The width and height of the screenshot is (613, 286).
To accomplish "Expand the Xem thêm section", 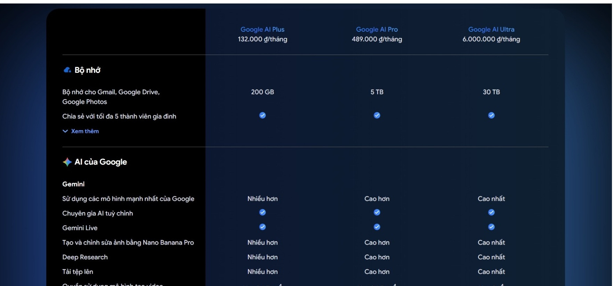I will click(x=85, y=131).
